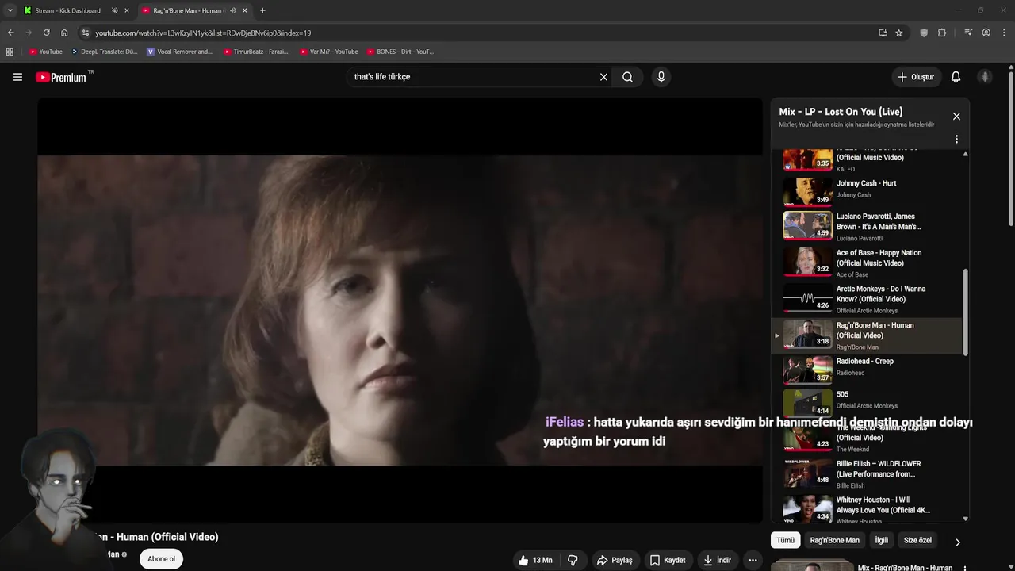Open the Mix playlist options menu
Viewport: 1015px width, 571px height.
956,139
